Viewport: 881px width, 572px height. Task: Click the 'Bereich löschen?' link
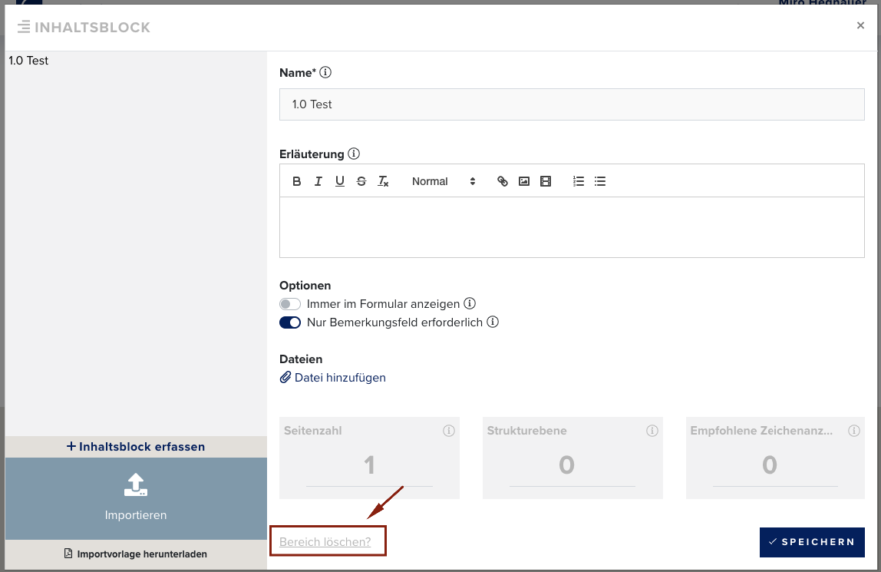pyautogui.click(x=325, y=542)
